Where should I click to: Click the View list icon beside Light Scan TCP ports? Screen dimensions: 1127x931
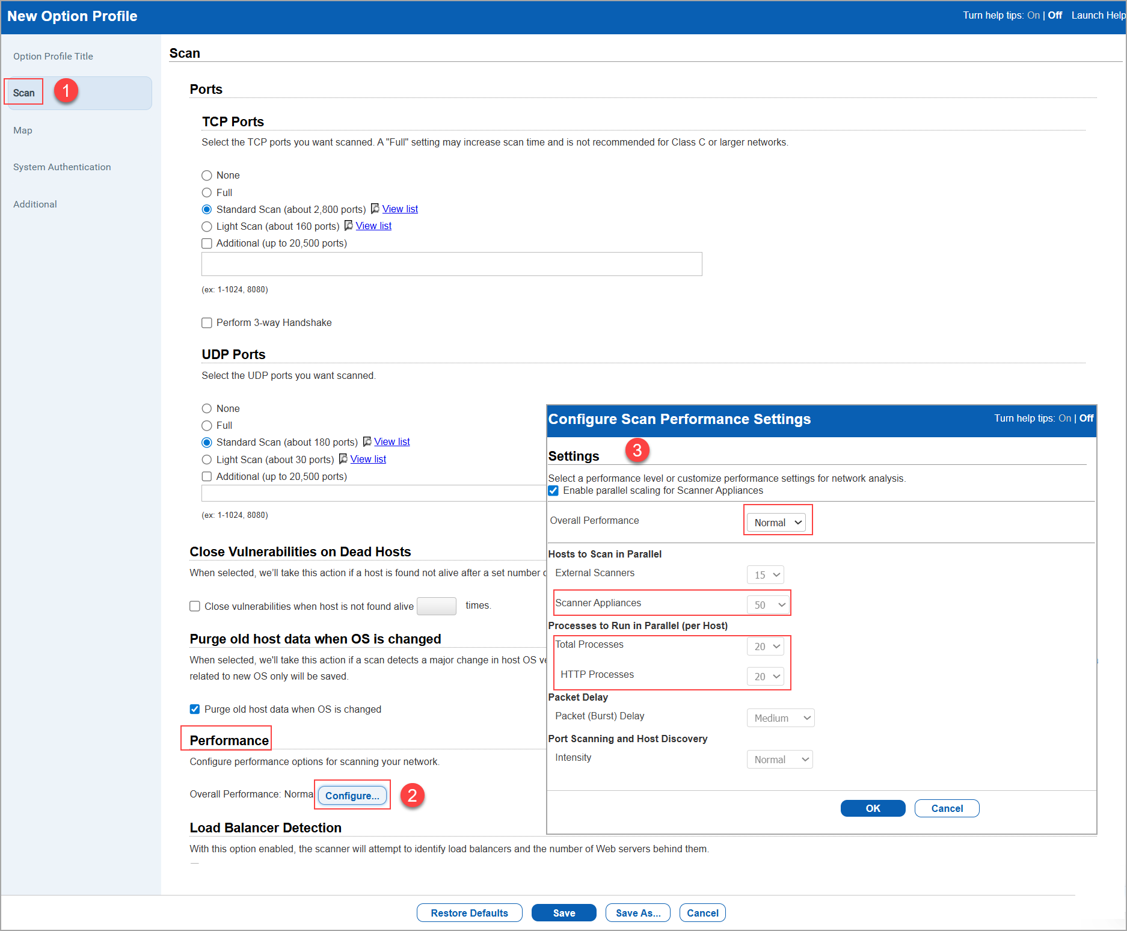[348, 226]
